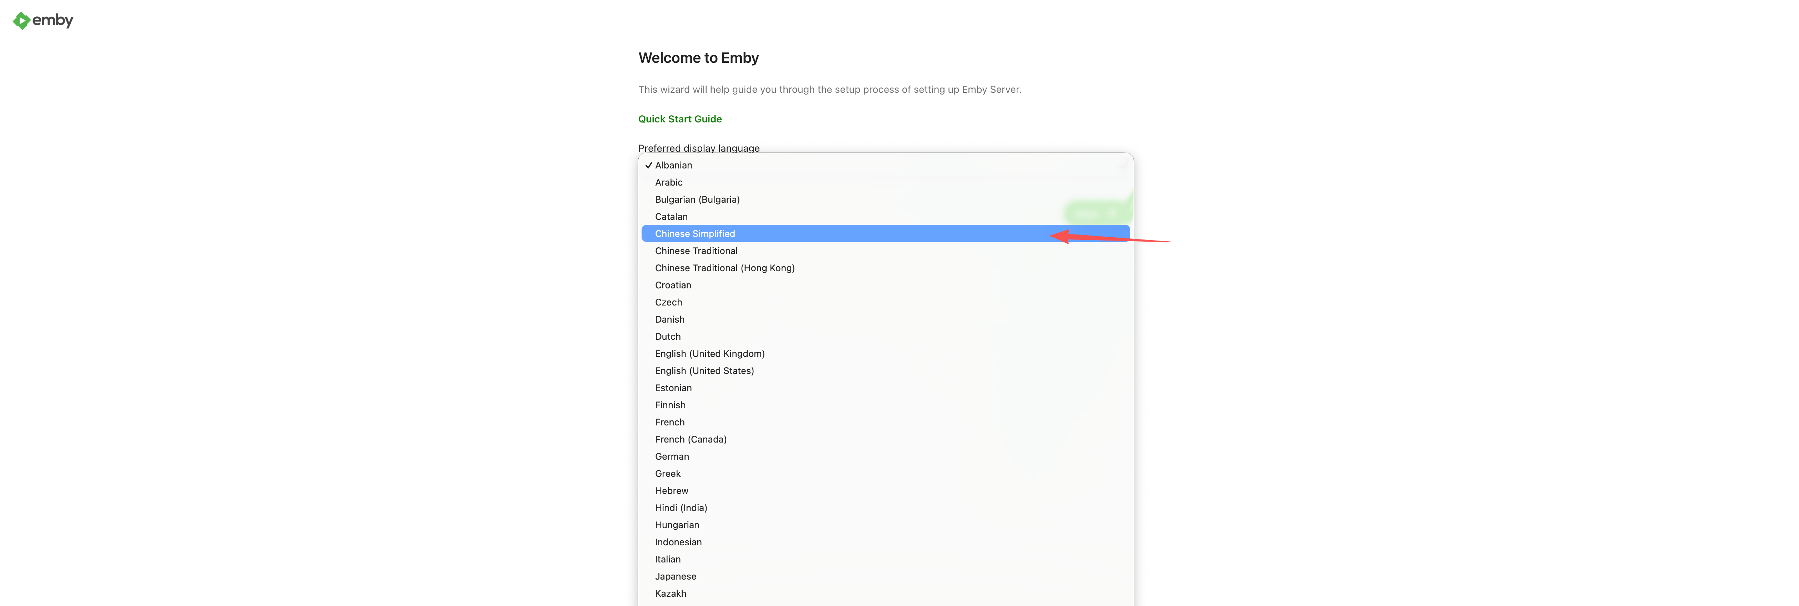Choose Arabic from the language list

[x=668, y=183]
